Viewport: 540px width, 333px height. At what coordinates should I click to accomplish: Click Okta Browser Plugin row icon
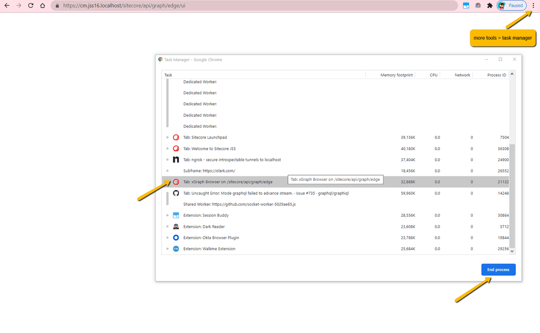176,238
